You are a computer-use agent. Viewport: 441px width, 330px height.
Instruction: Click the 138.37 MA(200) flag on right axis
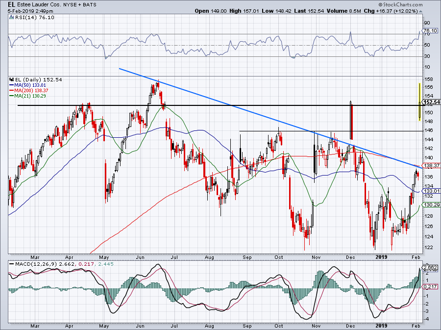point(431,166)
